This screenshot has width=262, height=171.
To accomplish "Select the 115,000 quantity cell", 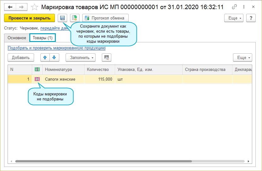I will point(100,79).
